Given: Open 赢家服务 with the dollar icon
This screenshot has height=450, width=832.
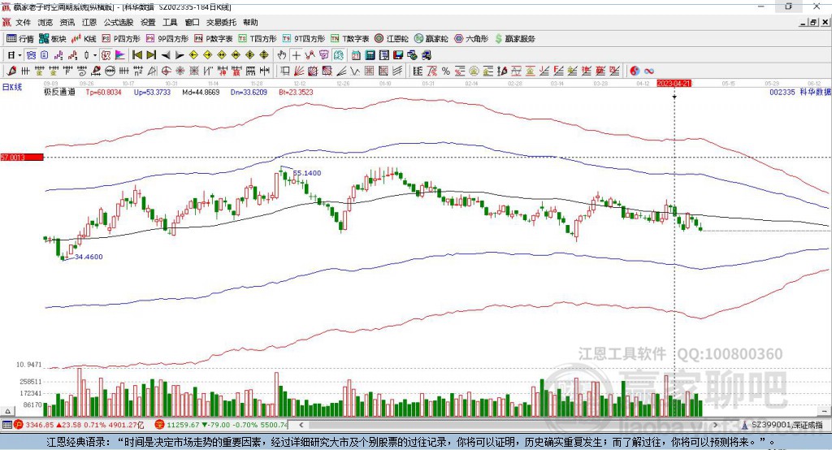Looking at the screenshot, I should tap(514, 39).
